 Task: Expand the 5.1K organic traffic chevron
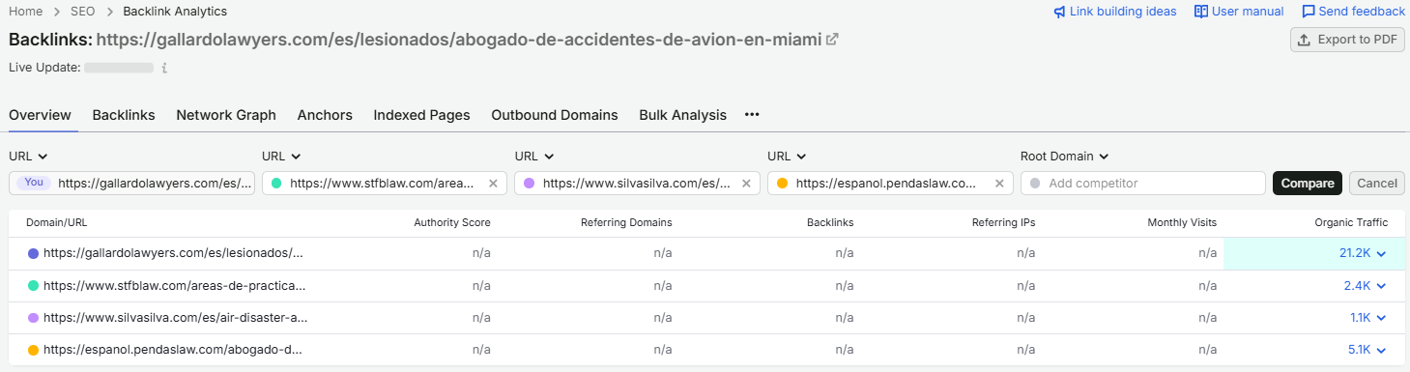pos(1381,350)
